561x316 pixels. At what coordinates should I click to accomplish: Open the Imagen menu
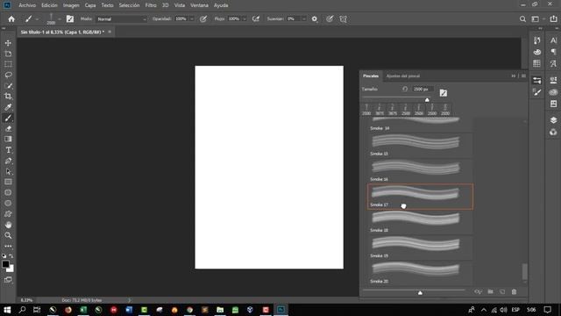click(71, 5)
